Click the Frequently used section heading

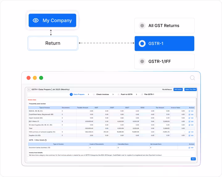[x=37, y=104]
